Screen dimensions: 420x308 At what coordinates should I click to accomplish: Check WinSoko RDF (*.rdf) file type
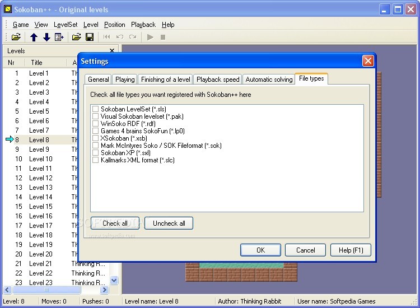pyautogui.click(x=95, y=123)
